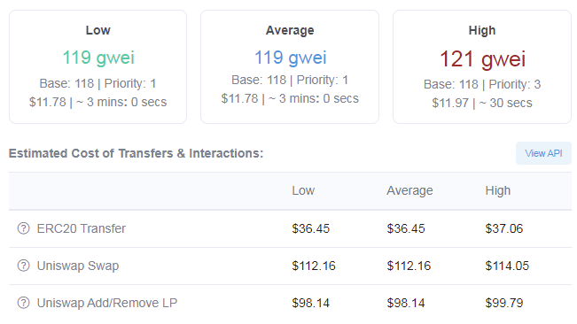Viewport: 577px width, 324px height.
Task: Click the red 121 gwei High value
Action: pyautogui.click(x=482, y=59)
